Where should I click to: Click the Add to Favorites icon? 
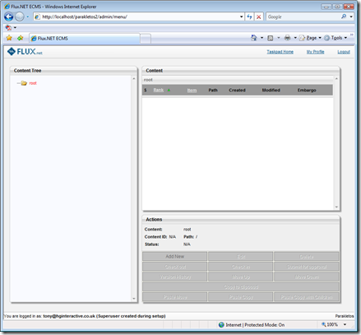pos(20,38)
